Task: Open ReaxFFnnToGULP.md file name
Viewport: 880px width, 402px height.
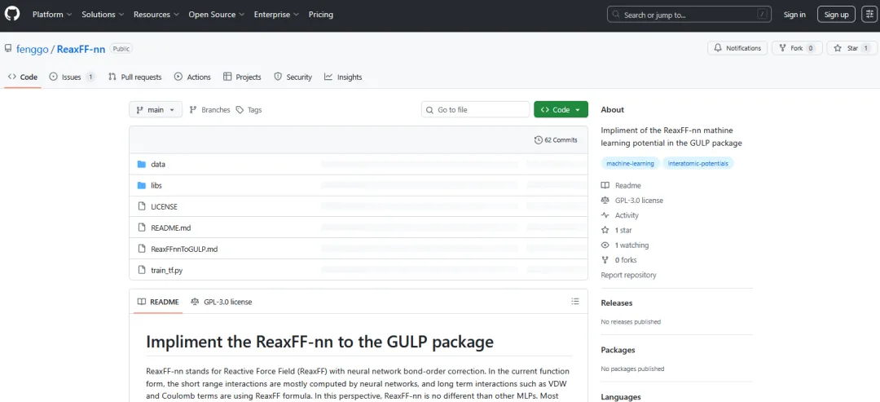Action: tap(184, 249)
